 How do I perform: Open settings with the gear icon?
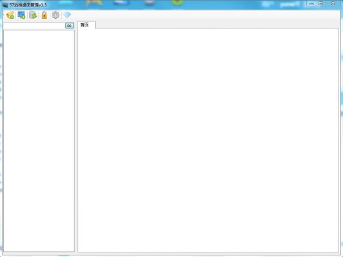tap(56, 15)
